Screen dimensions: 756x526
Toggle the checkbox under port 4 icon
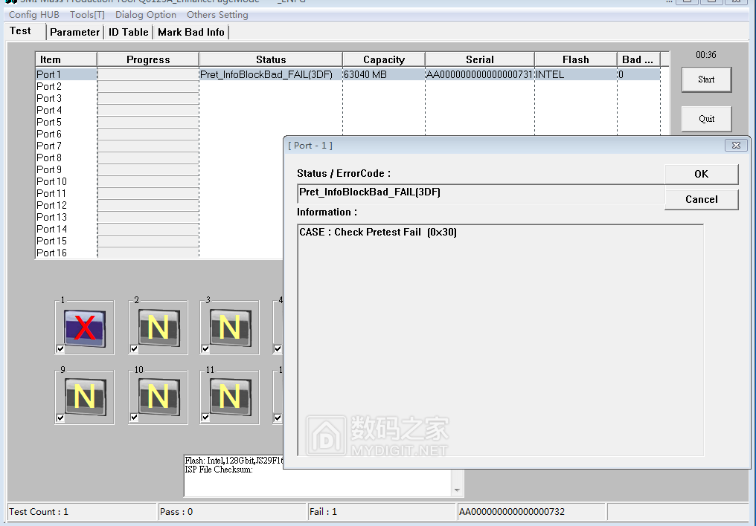point(278,349)
